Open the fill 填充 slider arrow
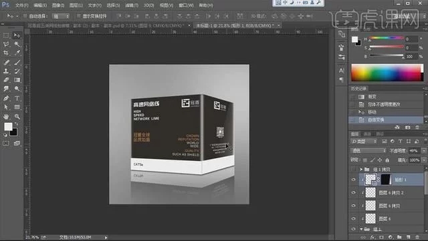428x241 pixels. click(424, 160)
